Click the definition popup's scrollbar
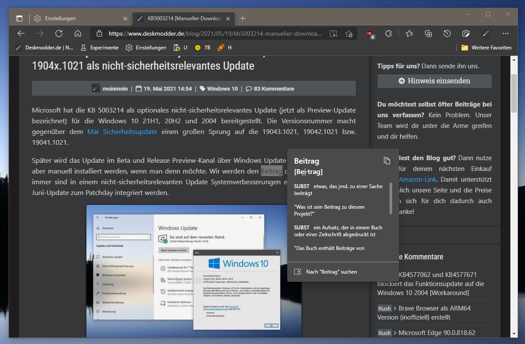The image size is (525, 344). point(391,198)
